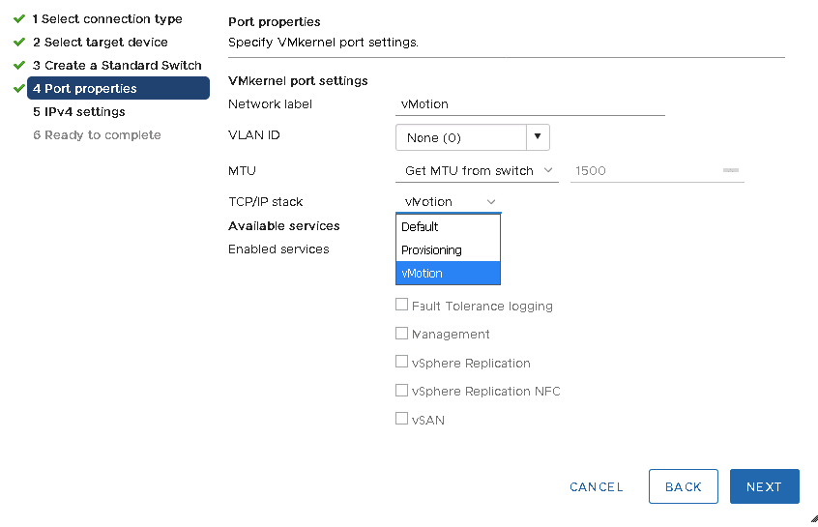Go to step 2 Select target device

point(101,42)
